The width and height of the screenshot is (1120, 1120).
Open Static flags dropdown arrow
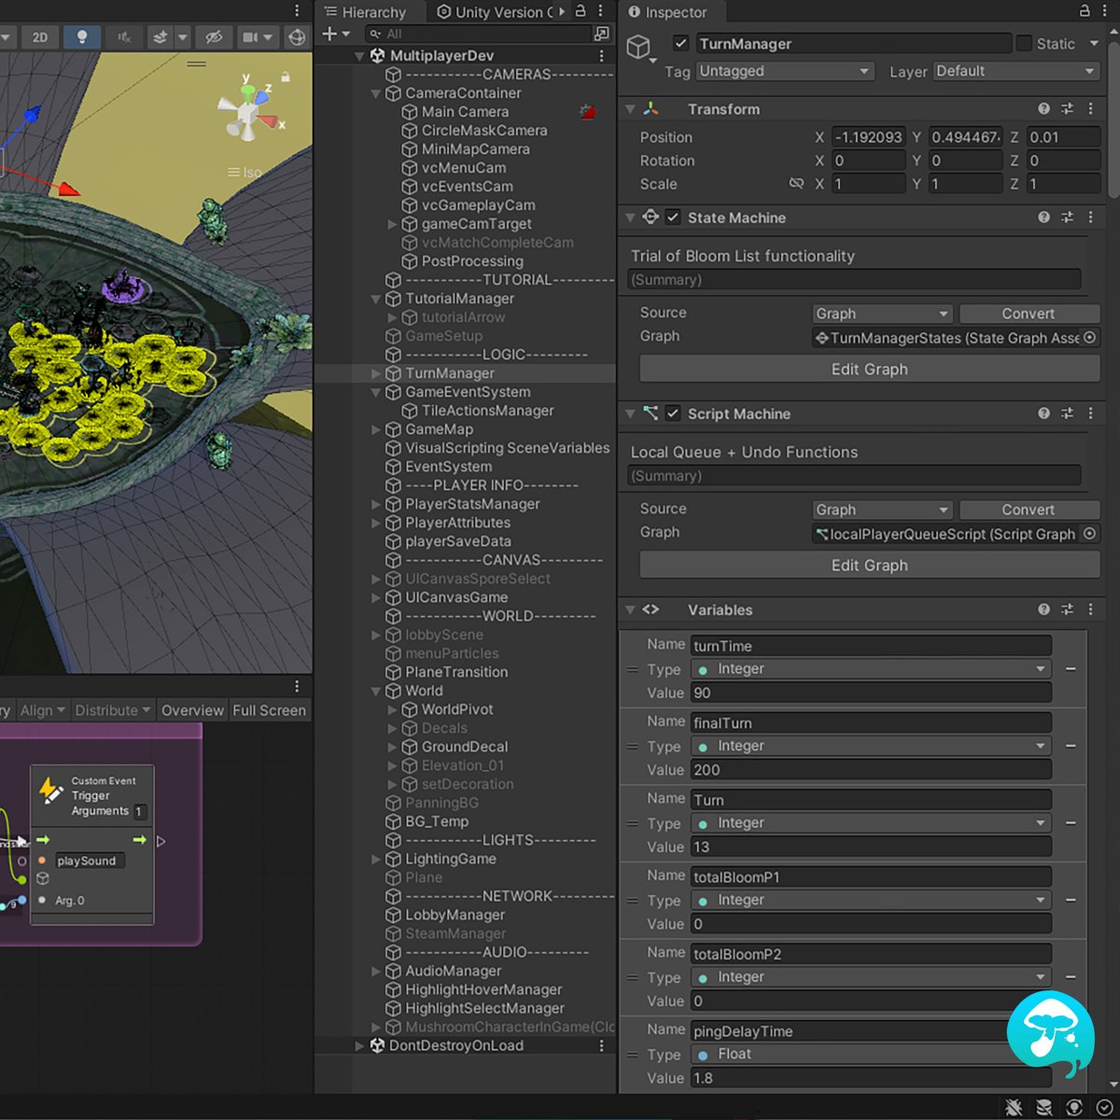[1094, 43]
